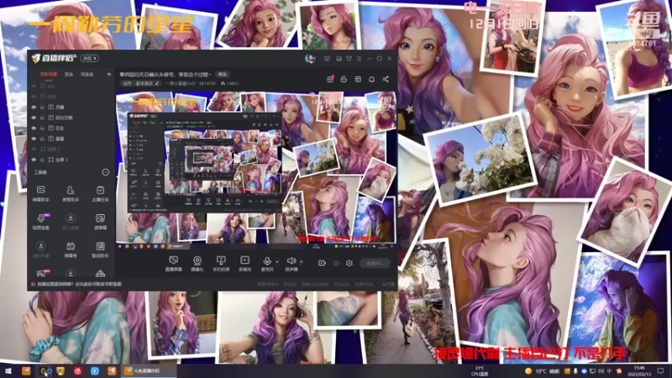Open the skin shirt icon in title bar
Image resolution: width=672 pixels, height=378 pixels.
tap(349, 58)
